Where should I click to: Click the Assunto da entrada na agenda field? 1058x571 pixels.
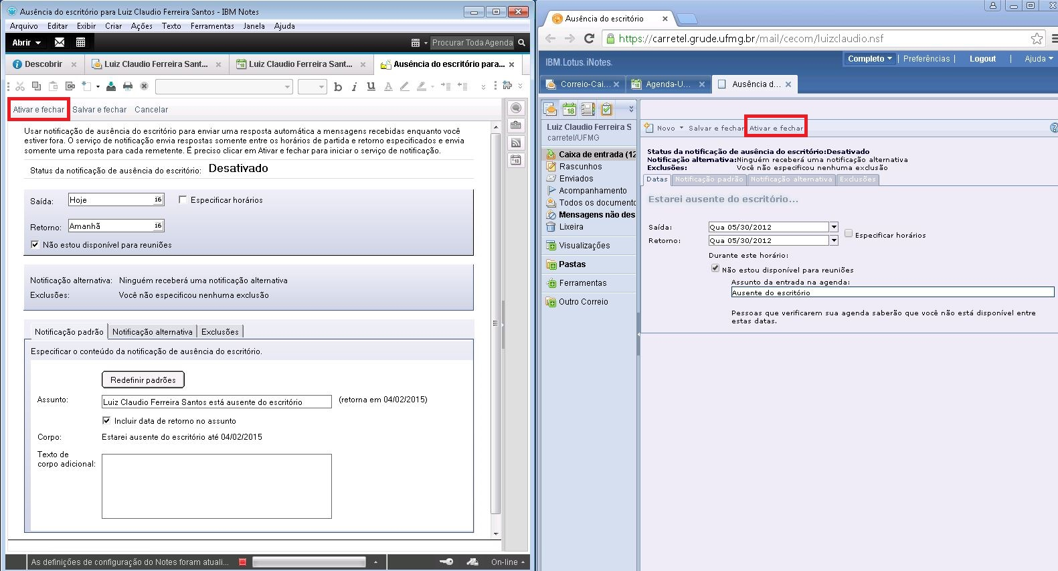click(x=893, y=292)
